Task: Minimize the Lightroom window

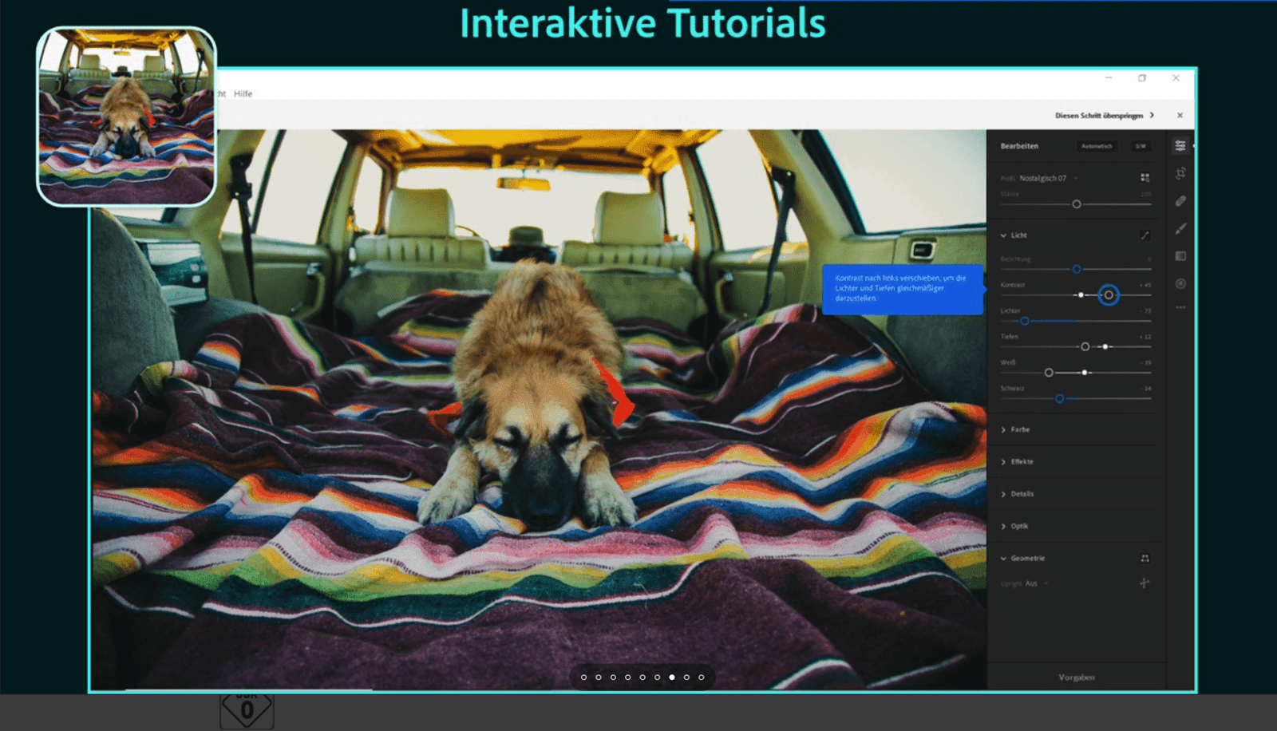Action: tap(1109, 78)
